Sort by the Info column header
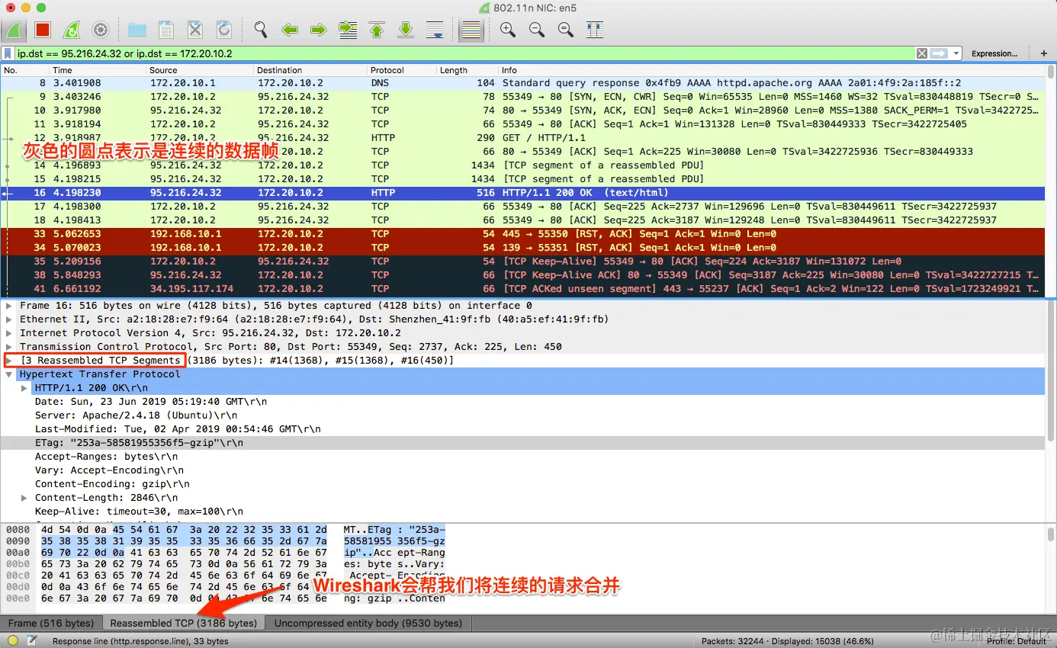This screenshot has width=1057, height=648. coord(771,70)
